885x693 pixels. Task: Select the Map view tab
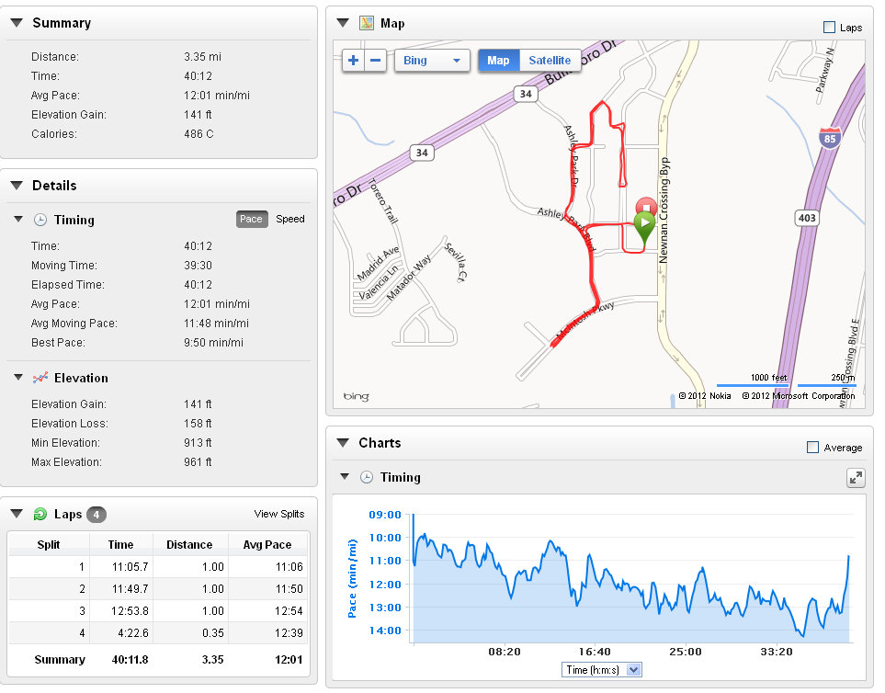[498, 61]
